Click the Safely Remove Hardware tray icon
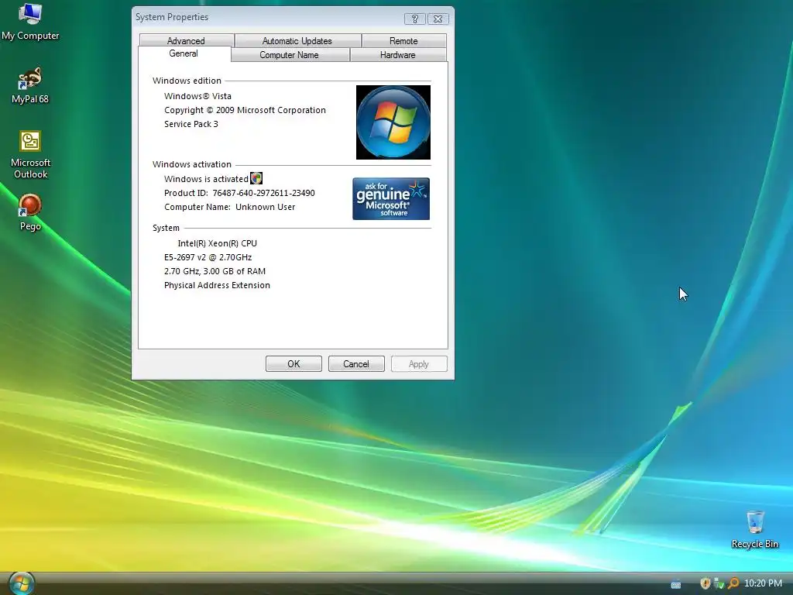 (719, 583)
